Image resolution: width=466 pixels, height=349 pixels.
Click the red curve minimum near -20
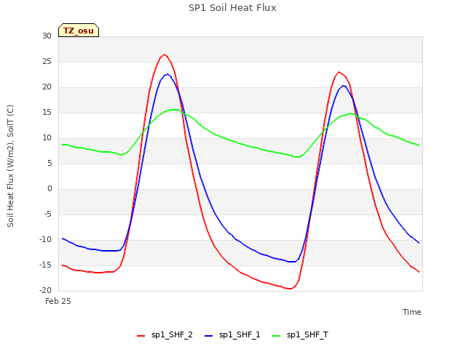click(x=290, y=289)
